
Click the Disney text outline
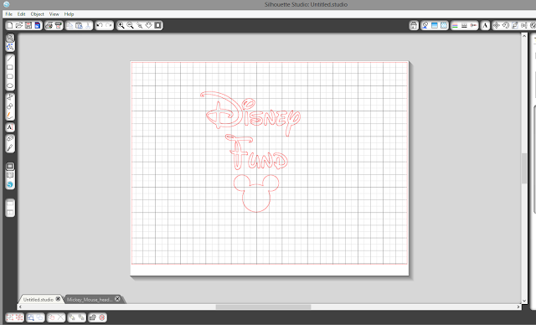250,113
